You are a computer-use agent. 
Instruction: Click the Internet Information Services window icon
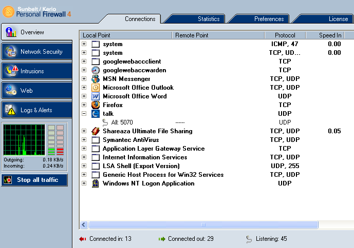pos(96,157)
